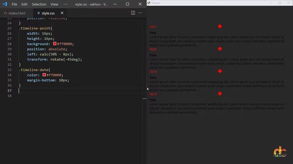This screenshot has height=164, width=293.
Task: Click the Title under 2021
Action: click(x=153, y=33)
